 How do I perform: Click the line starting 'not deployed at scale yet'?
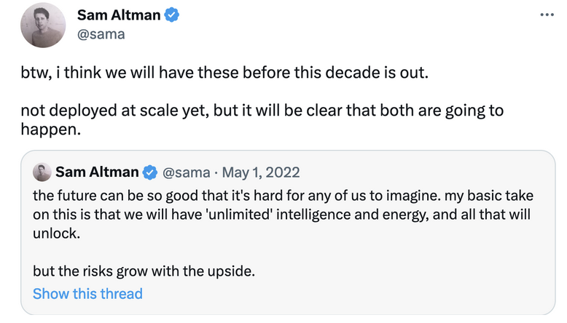coord(262,111)
